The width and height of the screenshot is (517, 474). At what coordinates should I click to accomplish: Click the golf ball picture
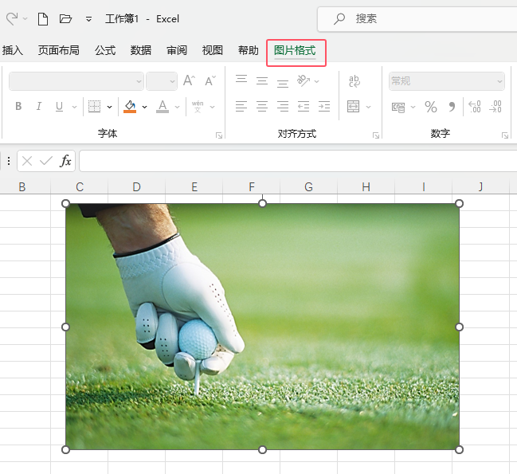coord(262,327)
